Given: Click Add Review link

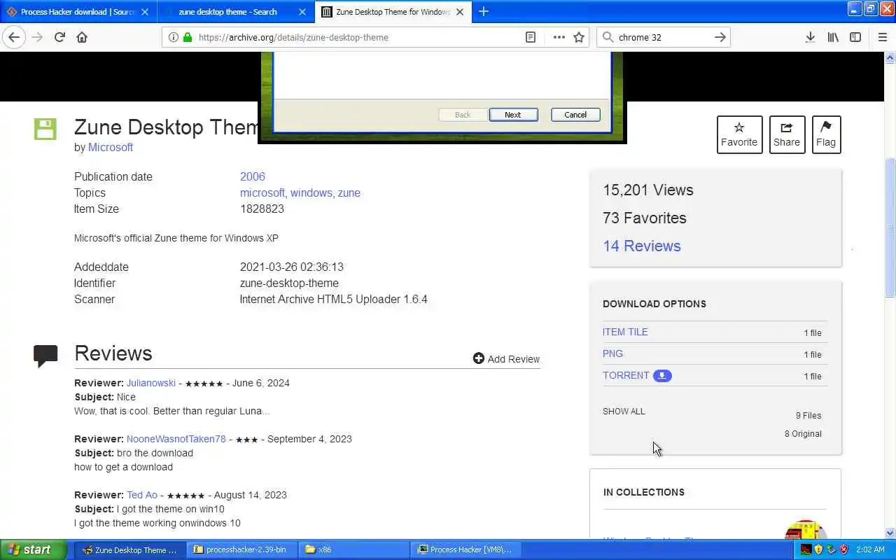Looking at the screenshot, I should pyautogui.click(x=506, y=359).
